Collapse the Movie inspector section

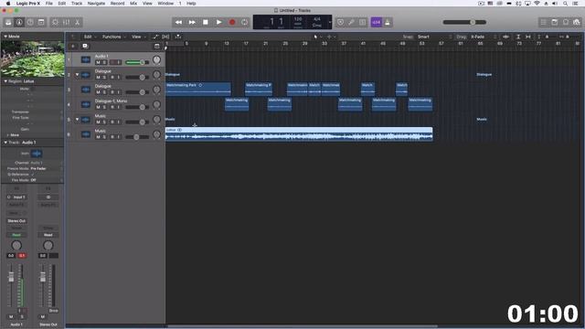[5, 37]
